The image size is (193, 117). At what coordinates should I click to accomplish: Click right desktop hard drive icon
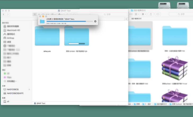(183, 5)
